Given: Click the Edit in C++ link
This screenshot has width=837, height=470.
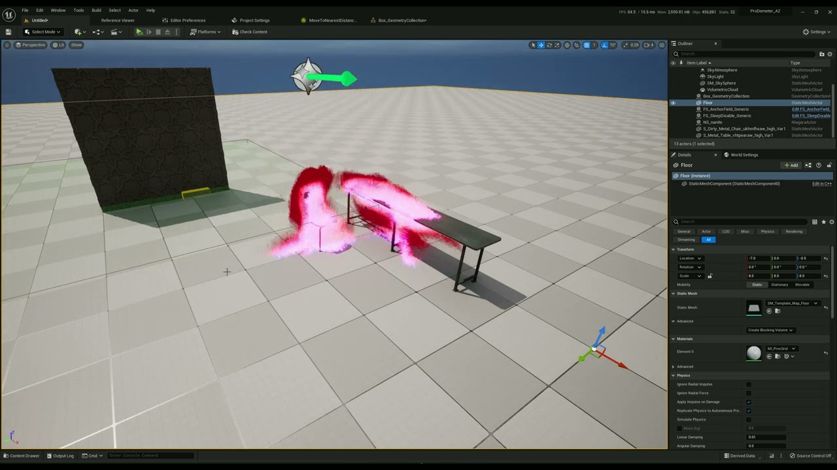Looking at the screenshot, I should click(x=821, y=183).
